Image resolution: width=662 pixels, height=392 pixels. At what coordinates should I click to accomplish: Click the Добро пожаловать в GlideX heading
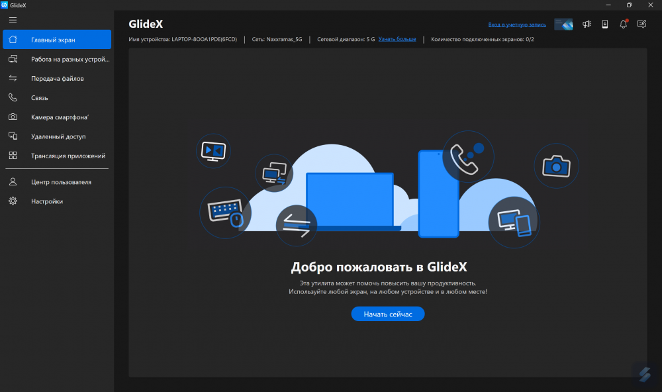379,267
